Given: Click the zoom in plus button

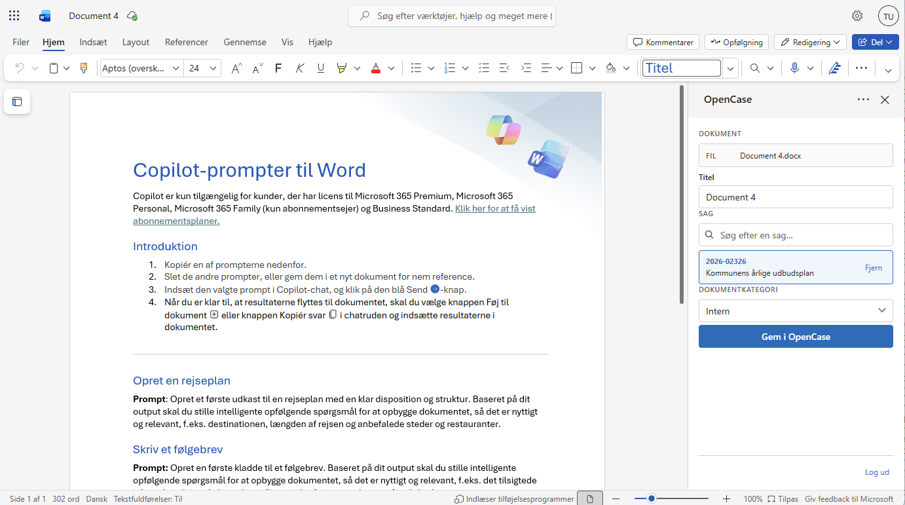Looking at the screenshot, I should [x=726, y=499].
